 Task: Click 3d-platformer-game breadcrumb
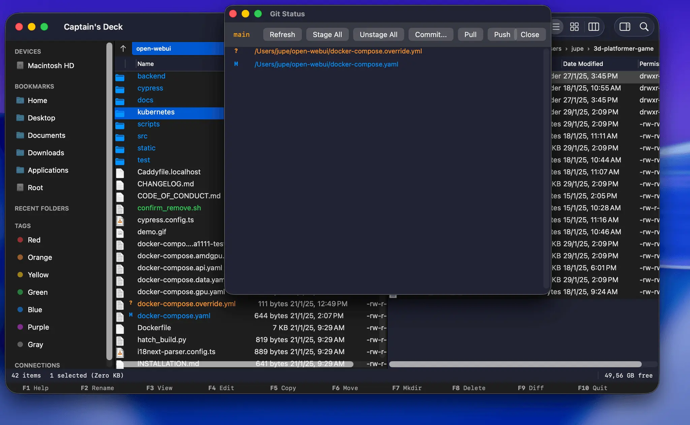pos(623,48)
